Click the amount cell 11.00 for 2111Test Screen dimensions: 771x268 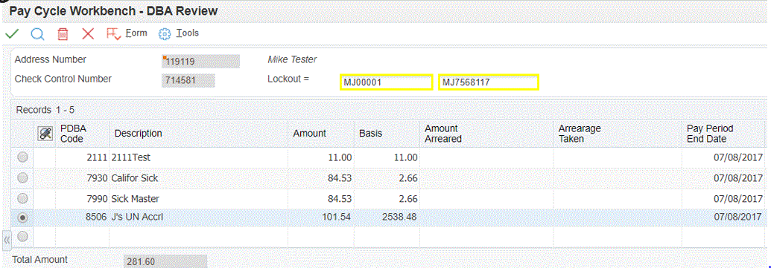[x=320, y=158]
